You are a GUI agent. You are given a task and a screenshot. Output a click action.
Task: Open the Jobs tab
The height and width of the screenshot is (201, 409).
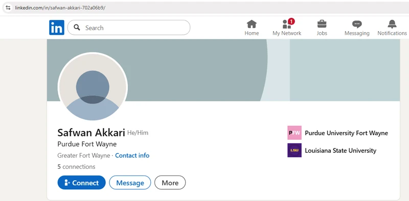point(322,28)
